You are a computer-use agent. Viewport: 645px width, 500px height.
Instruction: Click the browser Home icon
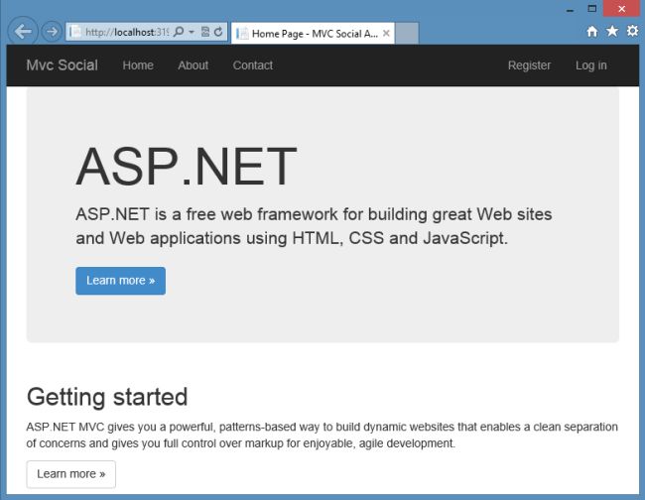click(592, 32)
